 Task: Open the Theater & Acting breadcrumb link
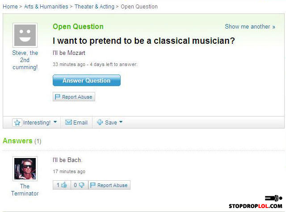point(94,7)
